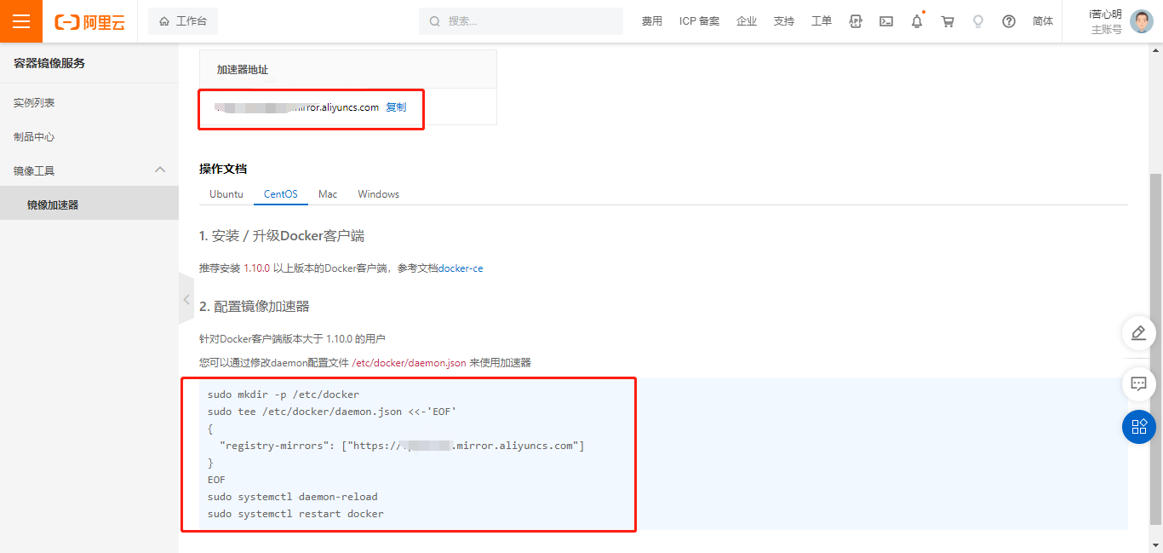Switch to the CentOS tab

coord(281,194)
